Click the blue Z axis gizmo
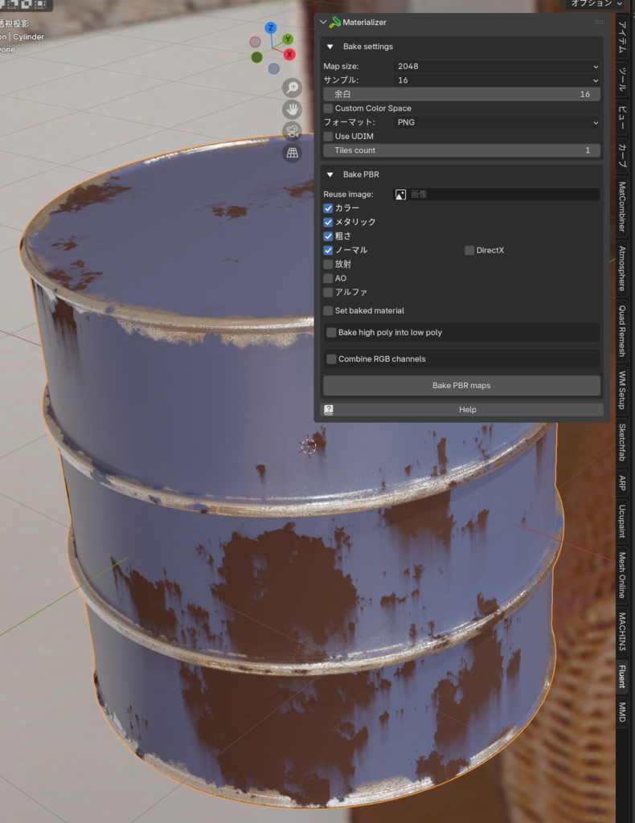Image resolution: width=635 pixels, height=823 pixels. tap(271, 28)
